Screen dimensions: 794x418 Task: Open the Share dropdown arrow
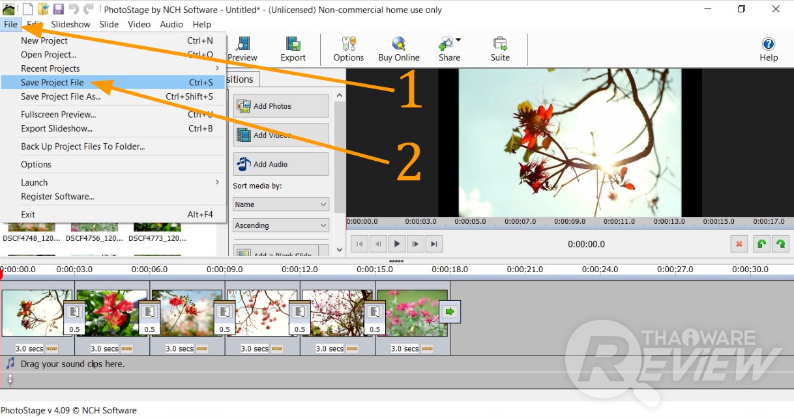coord(458,40)
